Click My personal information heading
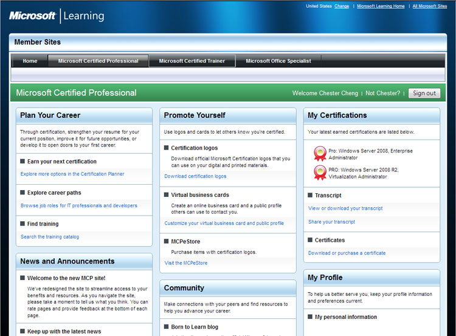Viewport: 456px width, 336px height. point(346,317)
